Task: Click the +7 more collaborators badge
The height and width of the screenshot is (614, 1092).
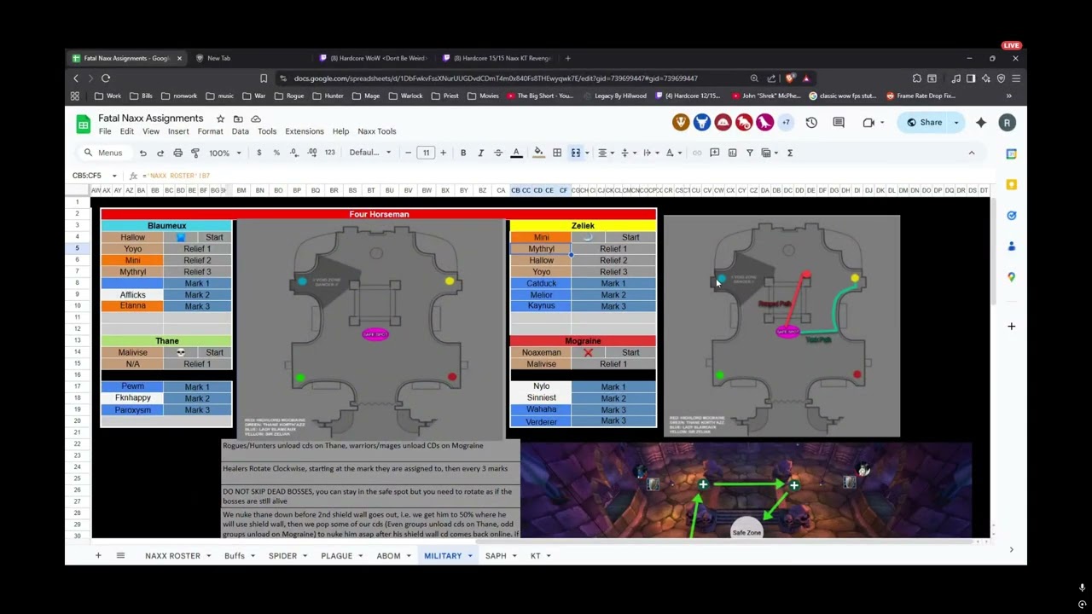Action: [786, 123]
